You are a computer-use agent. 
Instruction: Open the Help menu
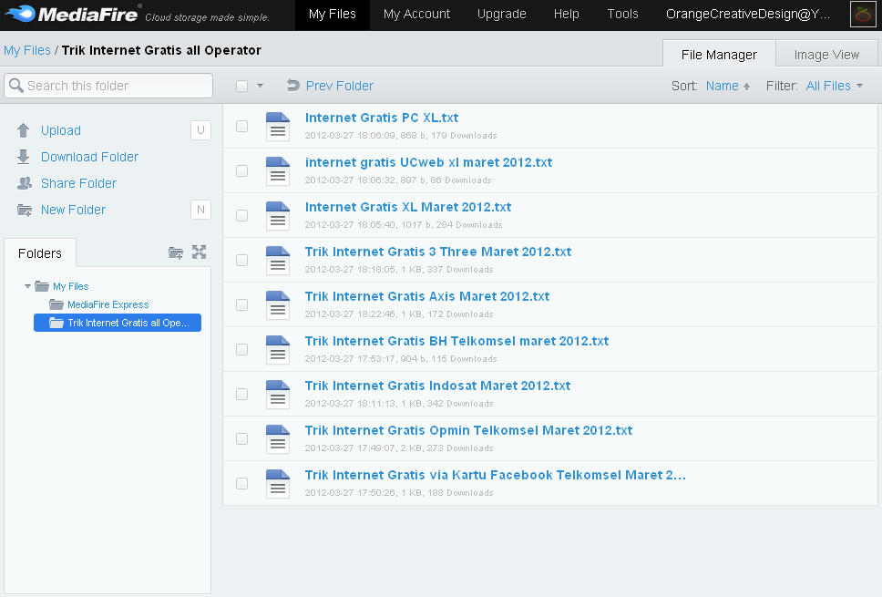pos(567,14)
